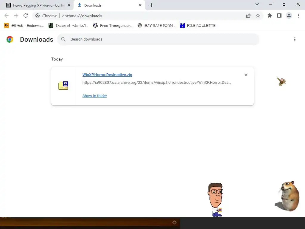Open Chrome's three-dot main menu
The width and height of the screenshot is (305, 229).
298,16
